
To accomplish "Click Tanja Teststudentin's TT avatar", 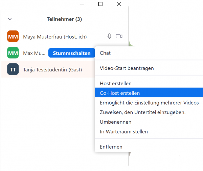I will 13,69.
